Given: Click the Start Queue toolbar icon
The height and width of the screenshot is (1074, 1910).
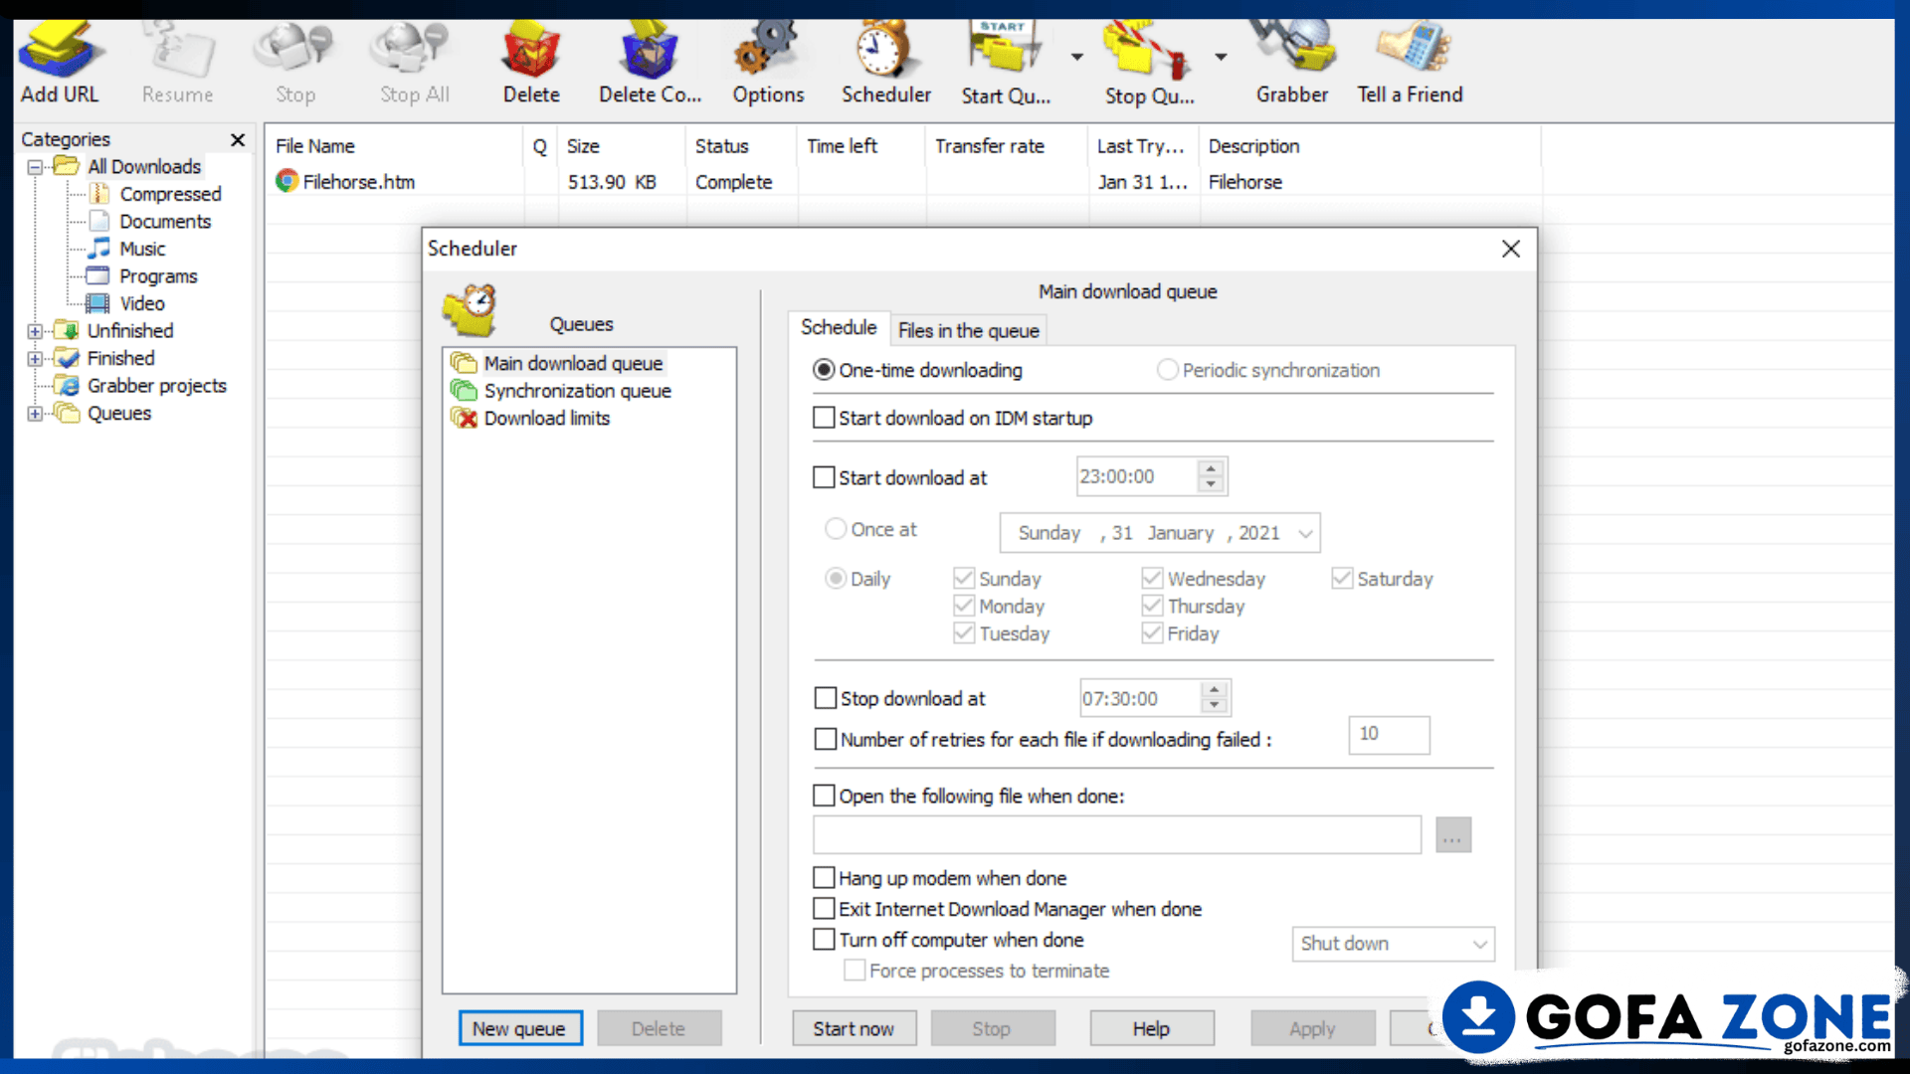Looking at the screenshot, I should click(1005, 62).
